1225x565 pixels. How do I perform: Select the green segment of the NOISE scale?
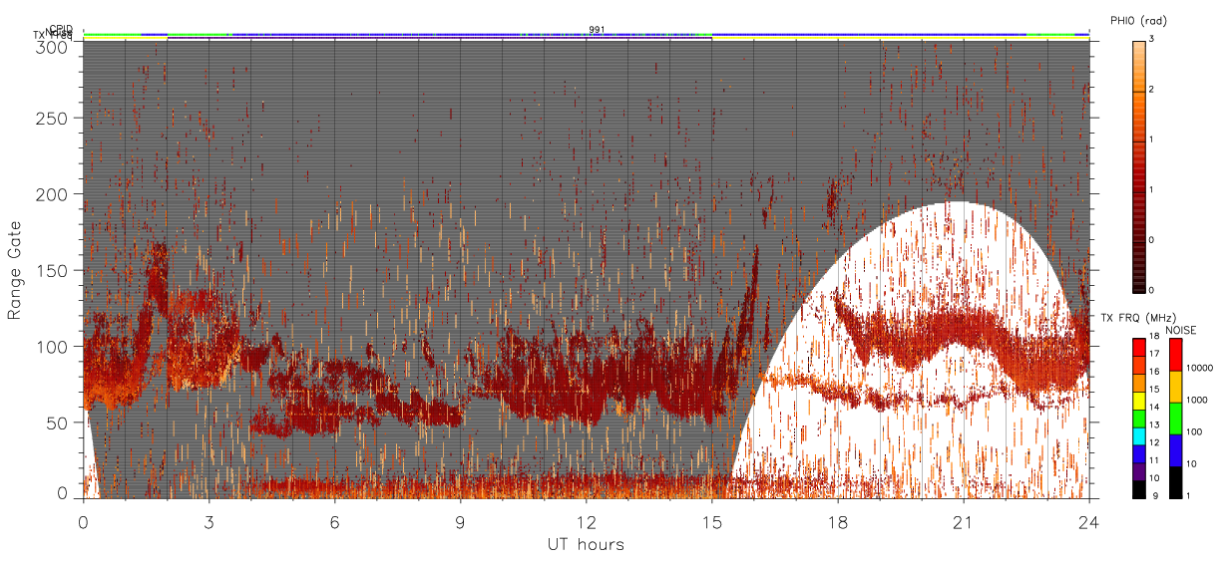pyautogui.click(x=1175, y=419)
